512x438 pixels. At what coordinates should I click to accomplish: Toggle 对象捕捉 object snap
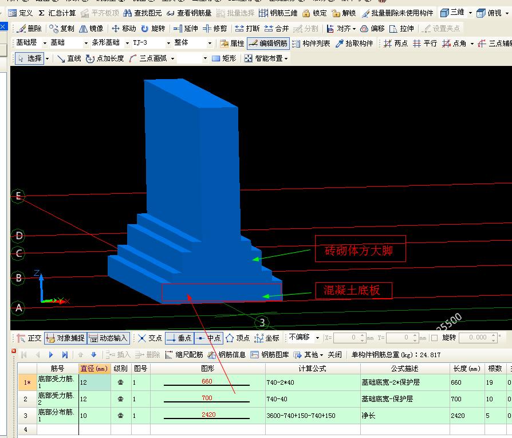(65, 338)
